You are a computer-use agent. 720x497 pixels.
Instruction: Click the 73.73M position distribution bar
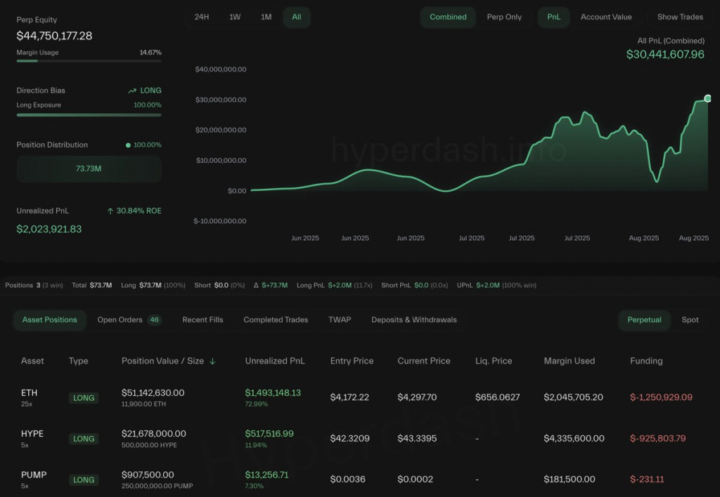[89, 168]
